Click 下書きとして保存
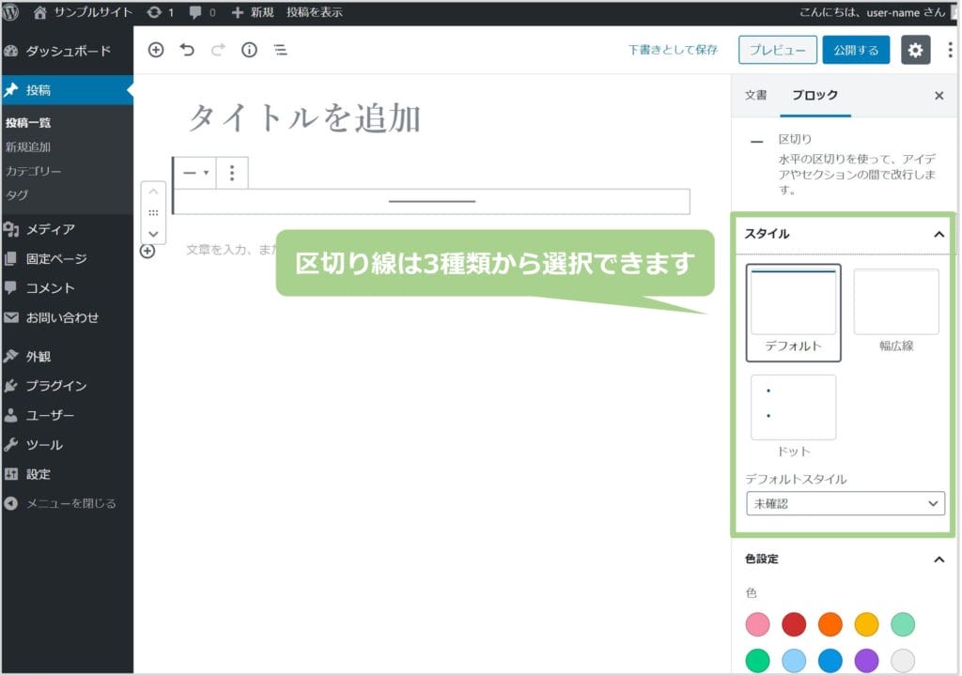 [673, 50]
